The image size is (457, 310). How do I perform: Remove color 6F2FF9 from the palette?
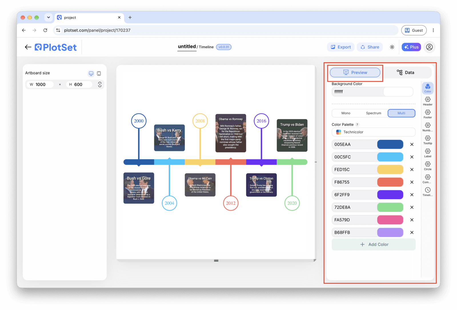412,195
